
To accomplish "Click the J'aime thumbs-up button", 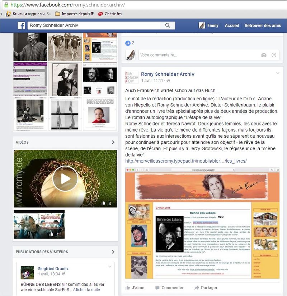I will [135, 288].
